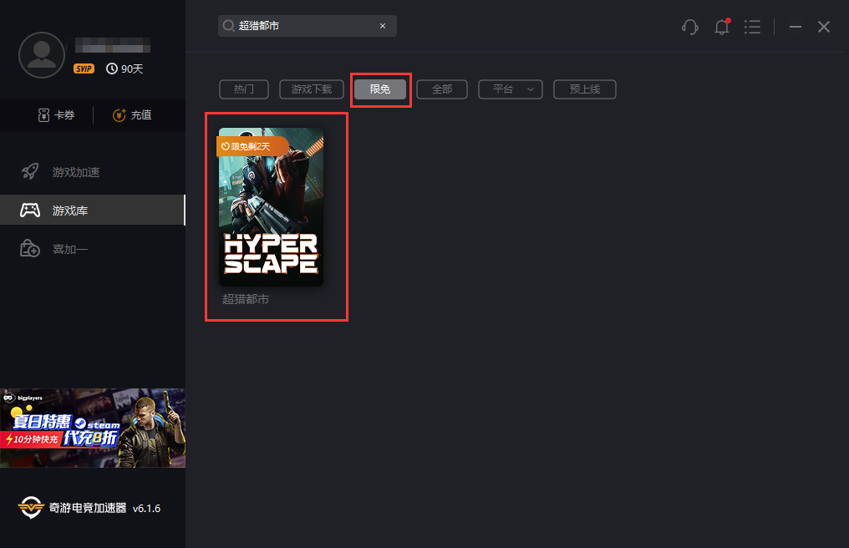Clear the search box text
The image size is (849, 548).
383,26
